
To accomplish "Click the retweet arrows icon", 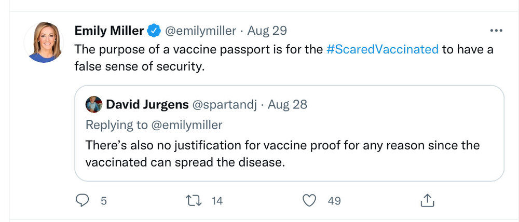I will coord(195,200).
